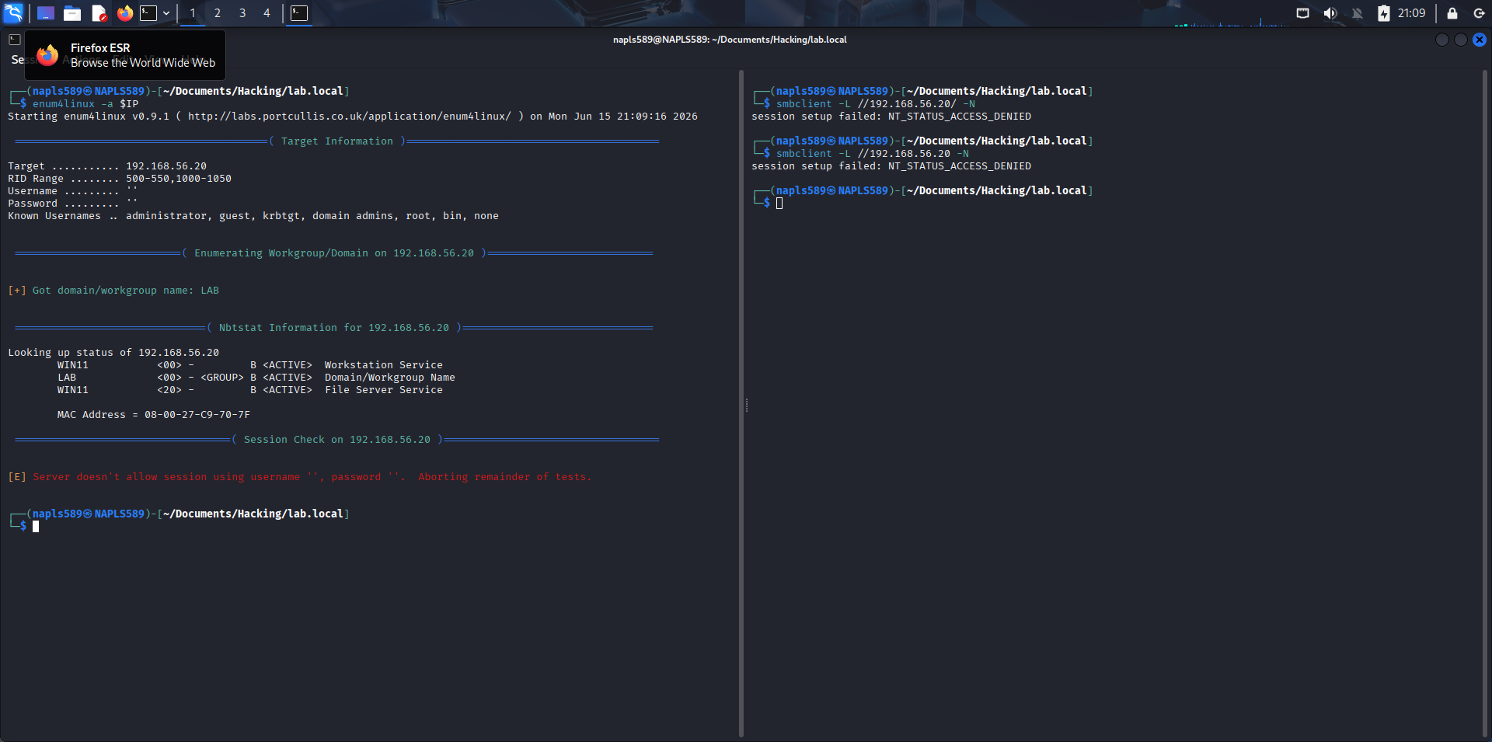1492x742 pixels.
Task: Click the Target 192.168.56.20 line
Action: pos(107,166)
